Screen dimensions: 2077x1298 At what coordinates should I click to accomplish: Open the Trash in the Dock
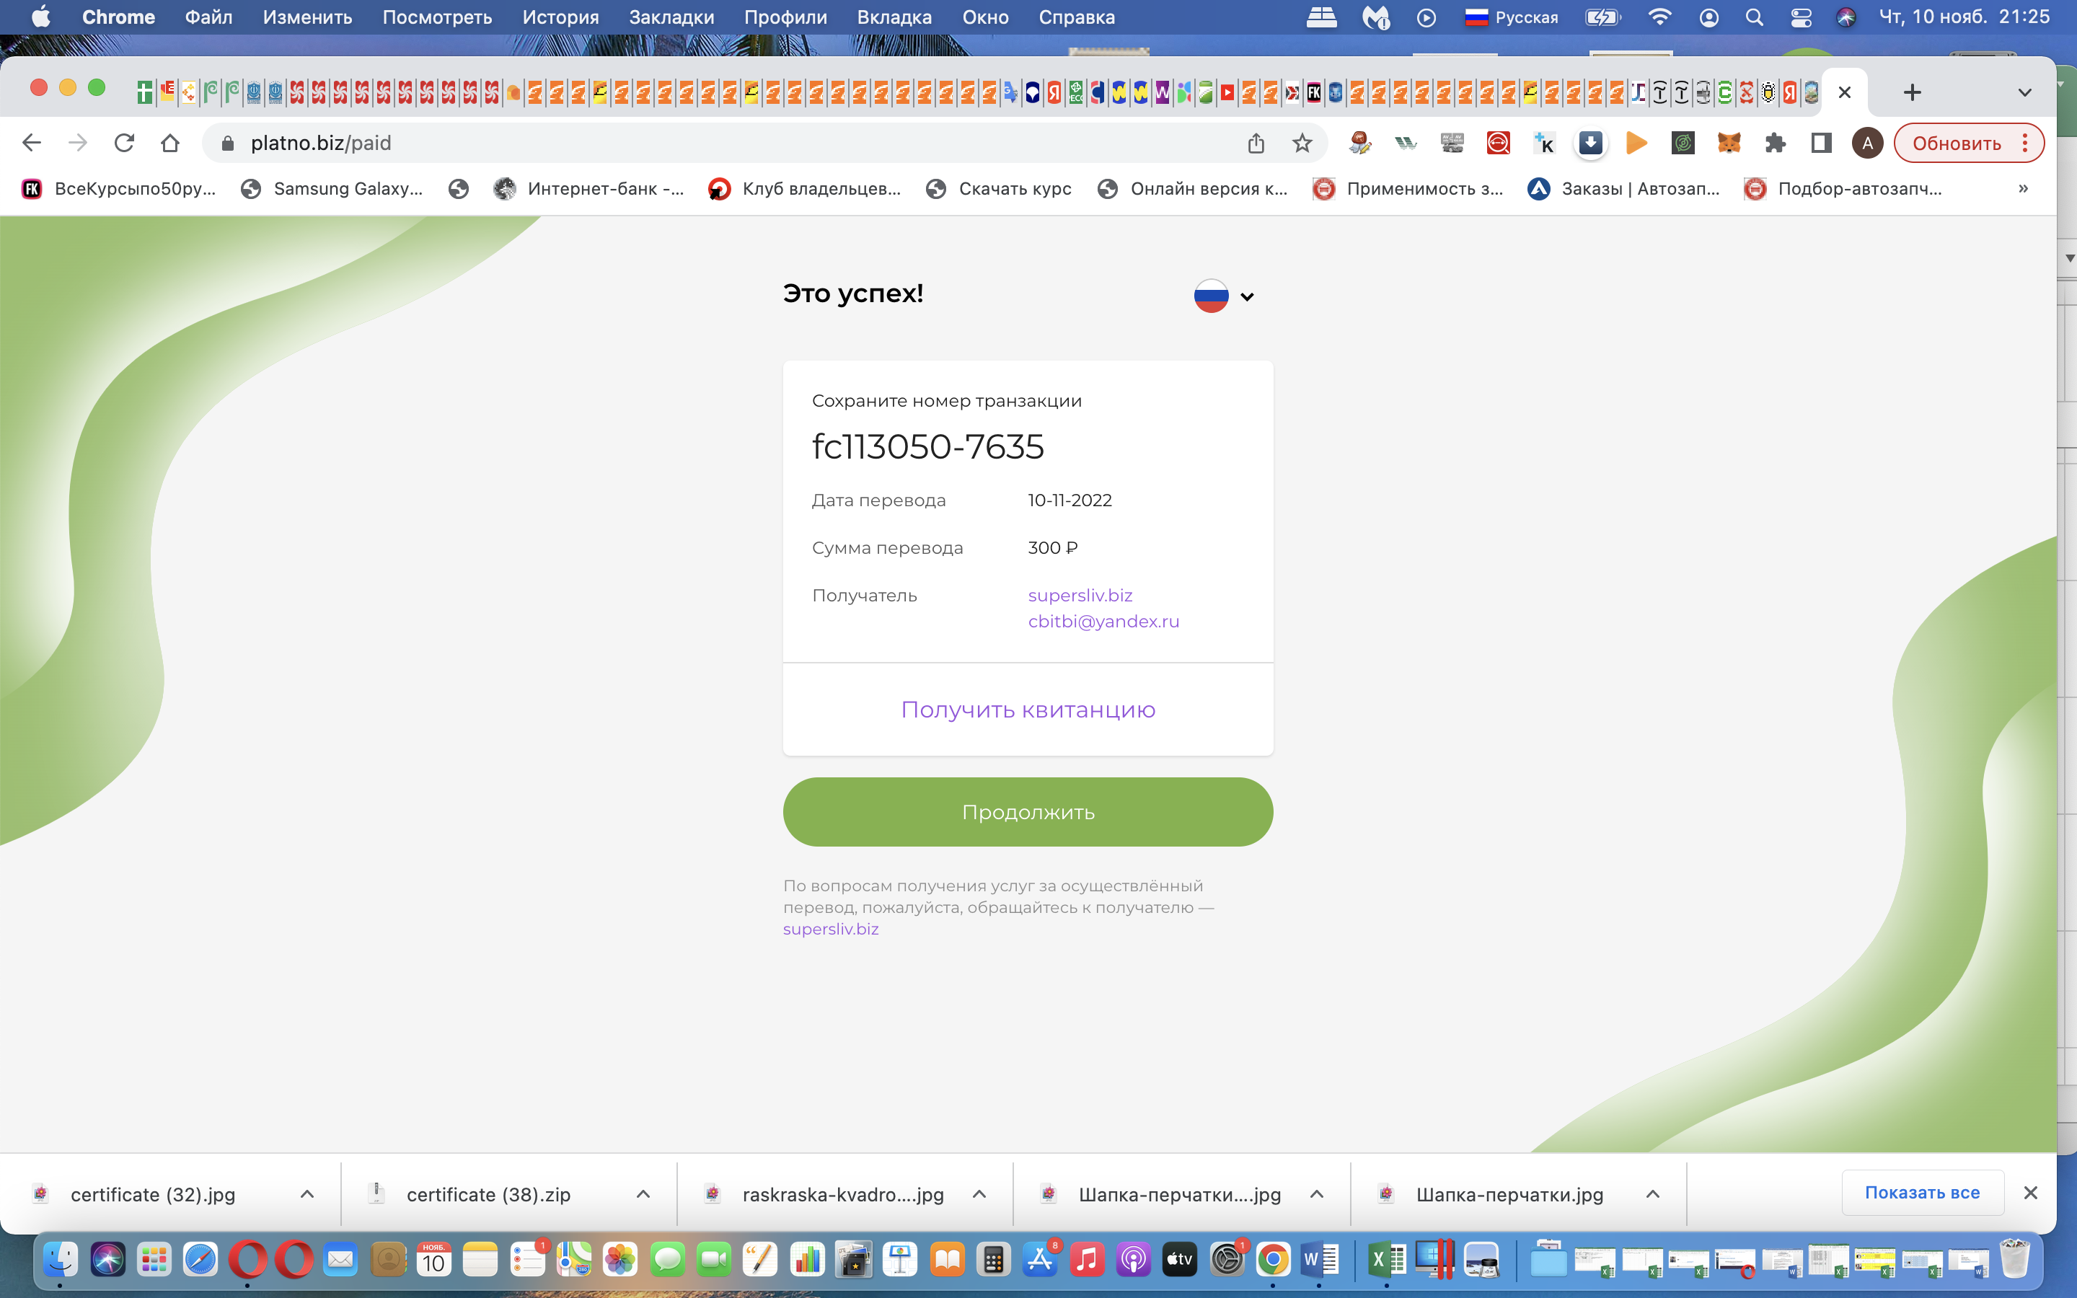[x=2014, y=1259]
